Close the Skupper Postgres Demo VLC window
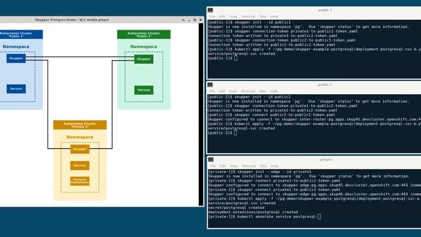This screenshot has height=237, width=421. click(201, 20)
